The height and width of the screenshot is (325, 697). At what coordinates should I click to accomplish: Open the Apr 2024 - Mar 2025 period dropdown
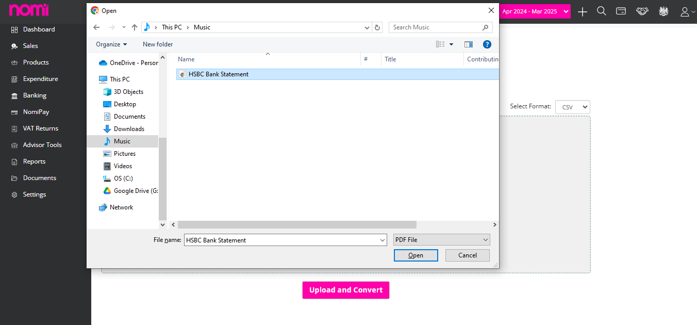pyautogui.click(x=535, y=11)
